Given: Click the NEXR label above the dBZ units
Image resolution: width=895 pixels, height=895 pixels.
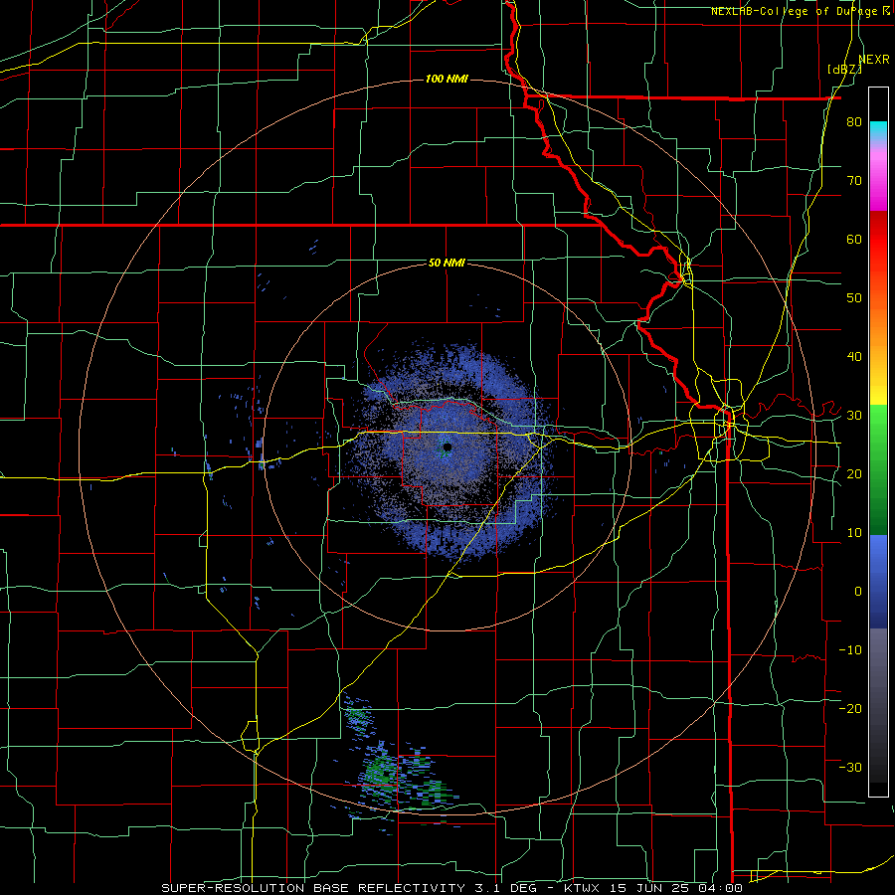Looking at the screenshot, I should click(x=874, y=60).
